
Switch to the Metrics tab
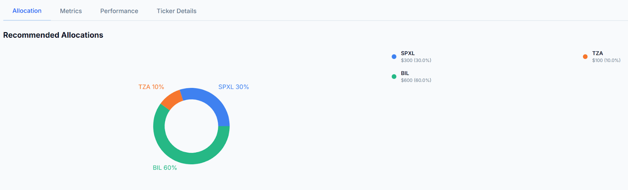[x=71, y=11]
